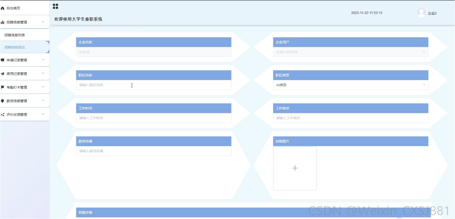Open the 申请记录管理 menu

[25, 60]
